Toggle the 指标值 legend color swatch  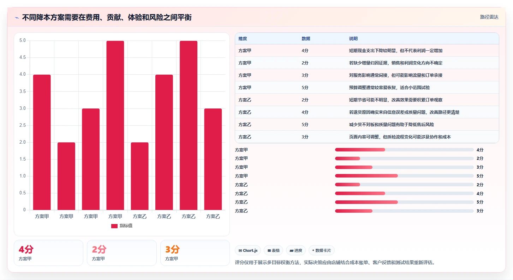pyautogui.click(x=114, y=226)
